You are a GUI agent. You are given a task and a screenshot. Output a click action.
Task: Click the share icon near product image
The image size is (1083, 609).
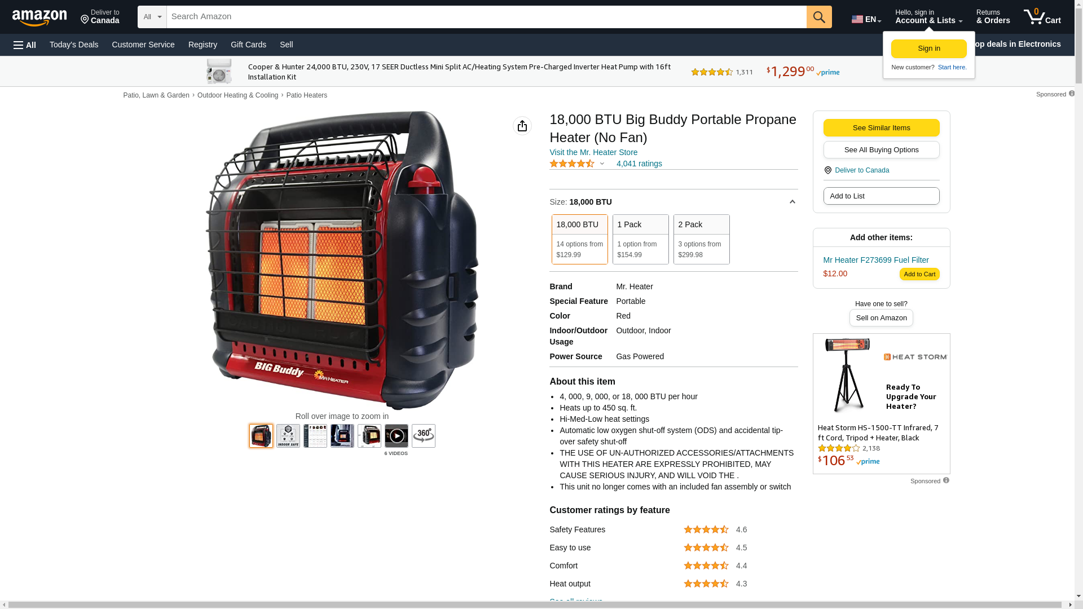[522, 126]
